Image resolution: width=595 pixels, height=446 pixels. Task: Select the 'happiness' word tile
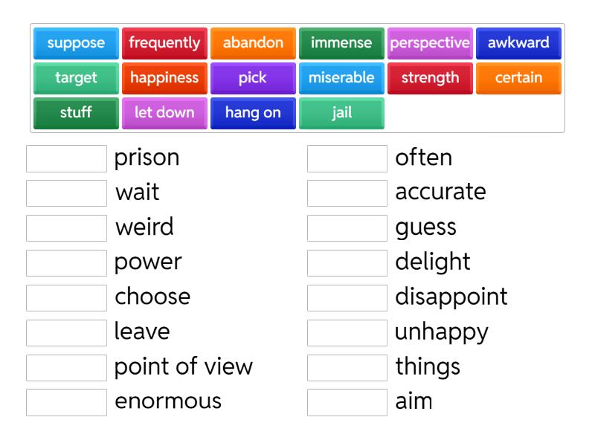point(164,78)
